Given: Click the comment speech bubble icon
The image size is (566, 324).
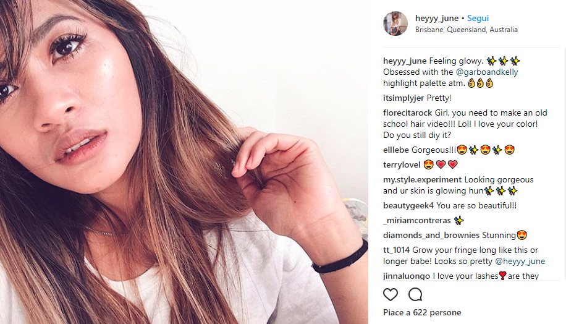Looking at the screenshot, I should point(415,294).
